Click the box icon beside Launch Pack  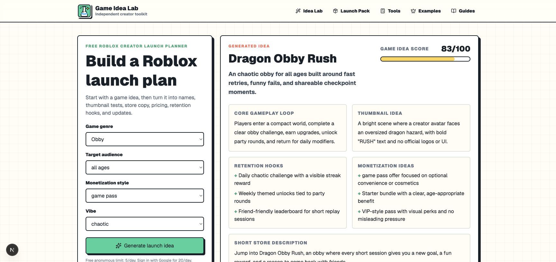tap(335, 11)
